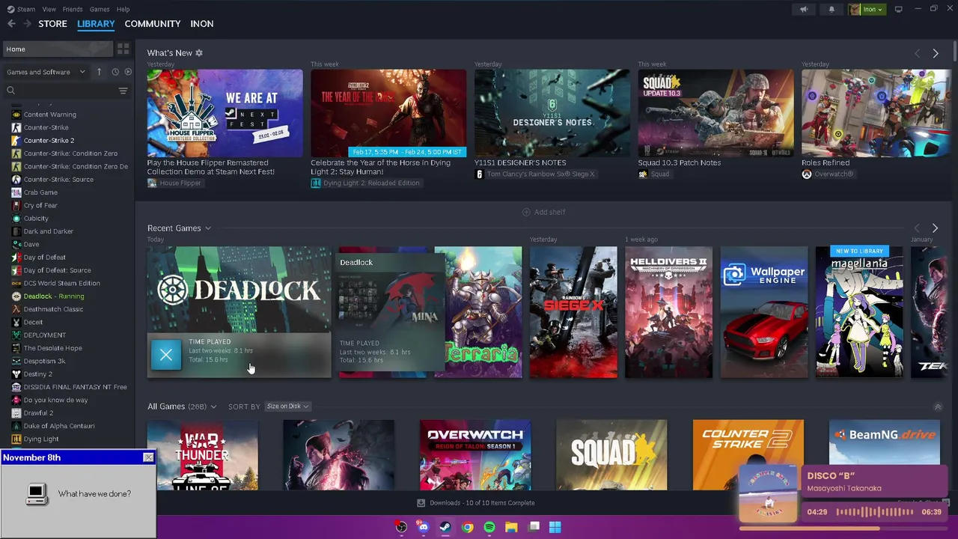The image size is (958, 539).
Task: Open the What's New settings gear
Action: 199,53
